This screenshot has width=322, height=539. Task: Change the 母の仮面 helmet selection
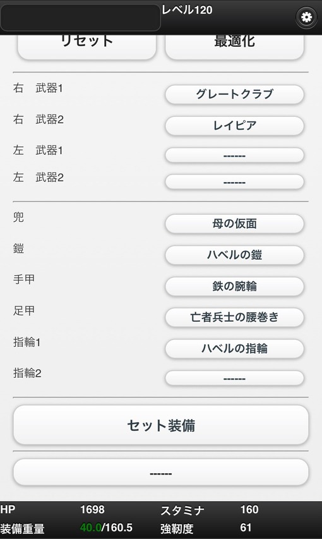(235, 224)
